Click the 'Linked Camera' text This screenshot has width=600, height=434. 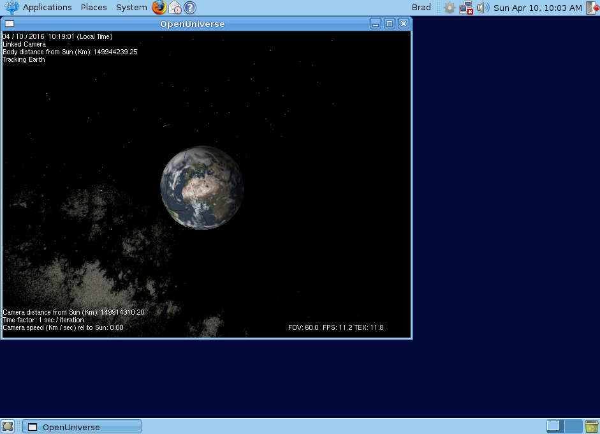24,45
